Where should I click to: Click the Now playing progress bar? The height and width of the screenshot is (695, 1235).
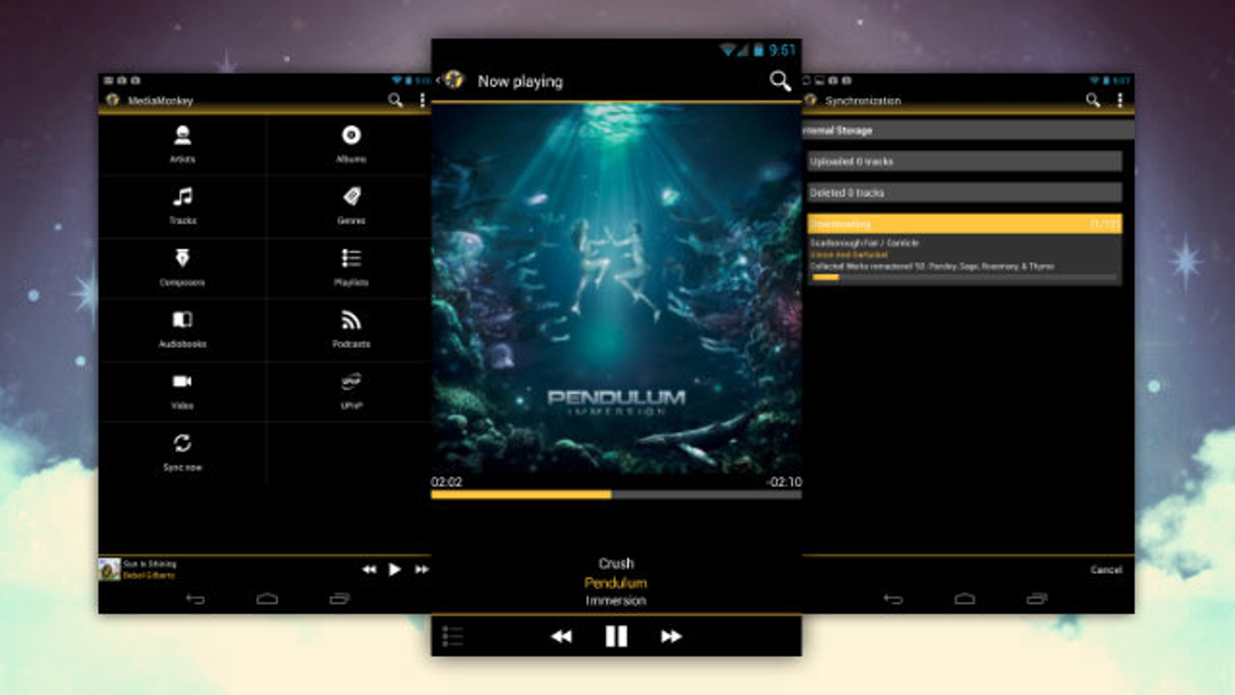pos(616,495)
